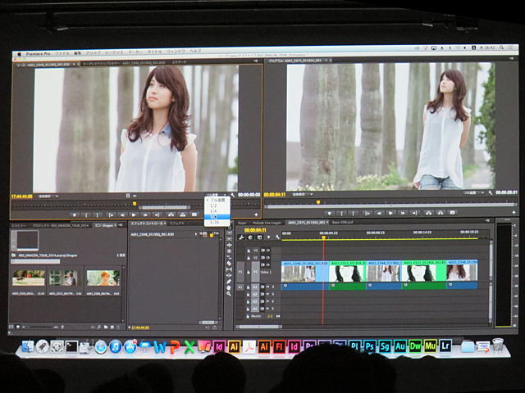The image size is (525, 393).
Task: Toggle Linked Selection in the timeline
Action: pos(259,237)
